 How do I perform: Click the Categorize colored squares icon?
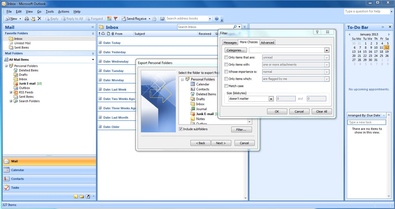coord(109,19)
